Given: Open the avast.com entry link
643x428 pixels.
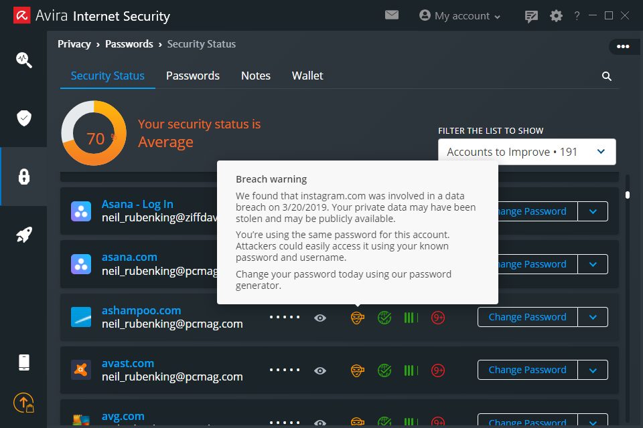Looking at the screenshot, I should point(128,363).
